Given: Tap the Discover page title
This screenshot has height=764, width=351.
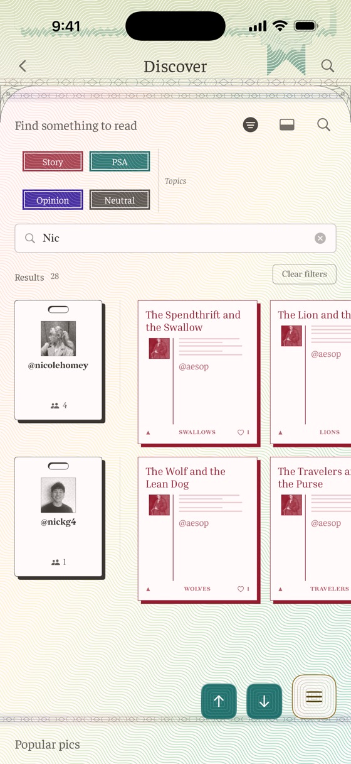Looking at the screenshot, I should 175,66.
